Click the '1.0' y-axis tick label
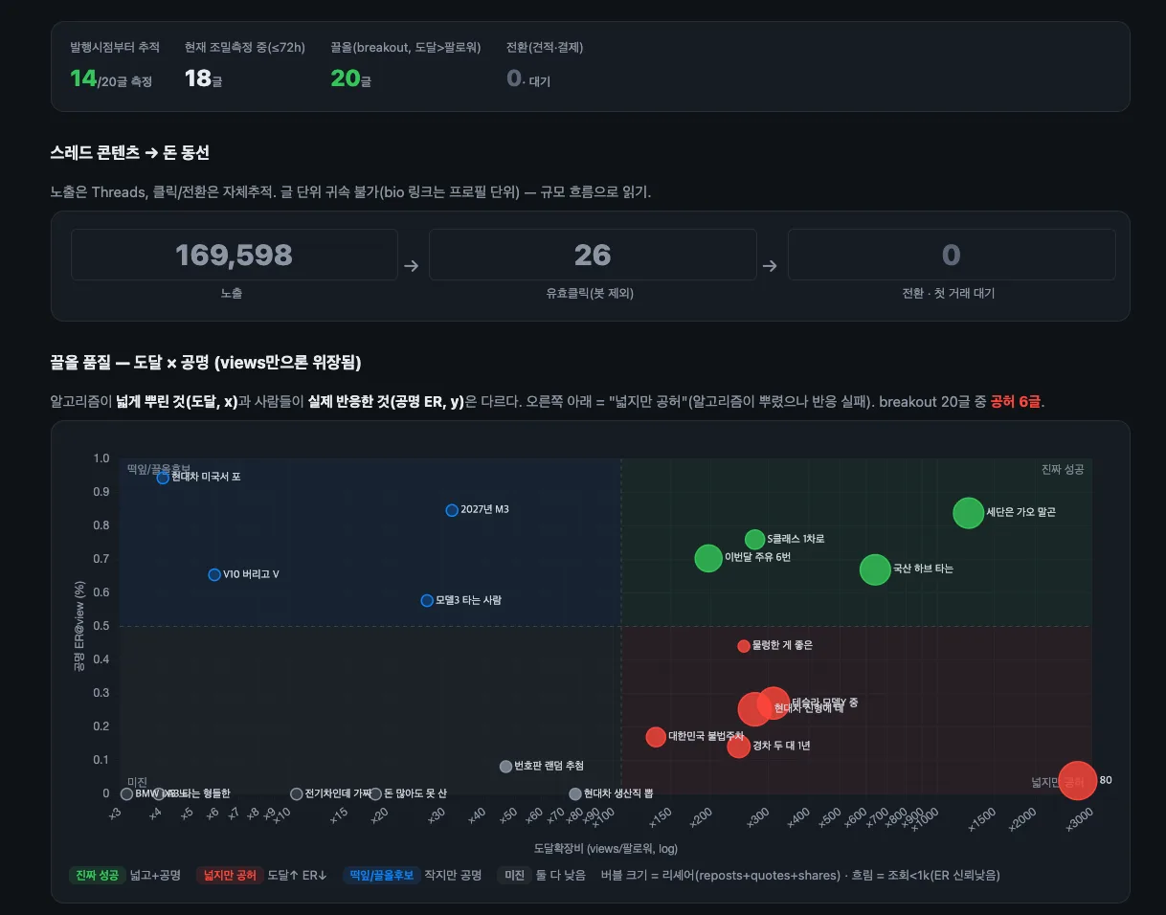1166x915 pixels. click(x=101, y=458)
